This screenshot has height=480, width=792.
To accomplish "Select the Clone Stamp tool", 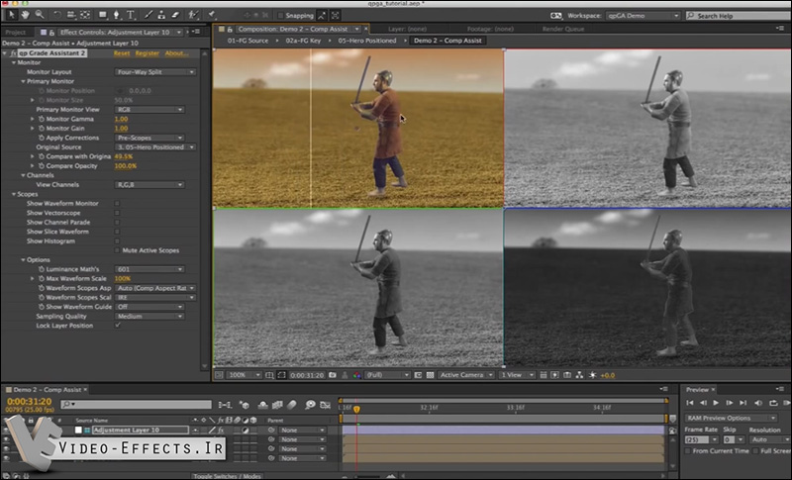I will pos(161,15).
